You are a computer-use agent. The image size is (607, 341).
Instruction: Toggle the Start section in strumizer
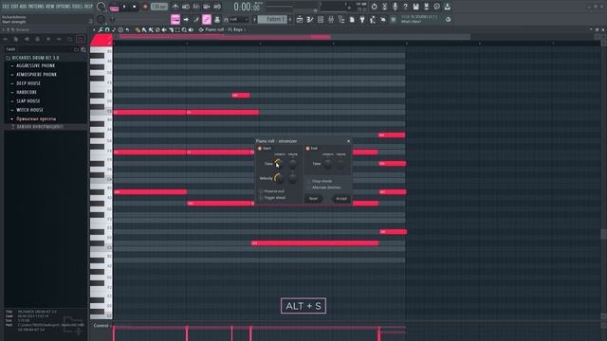[x=260, y=149]
